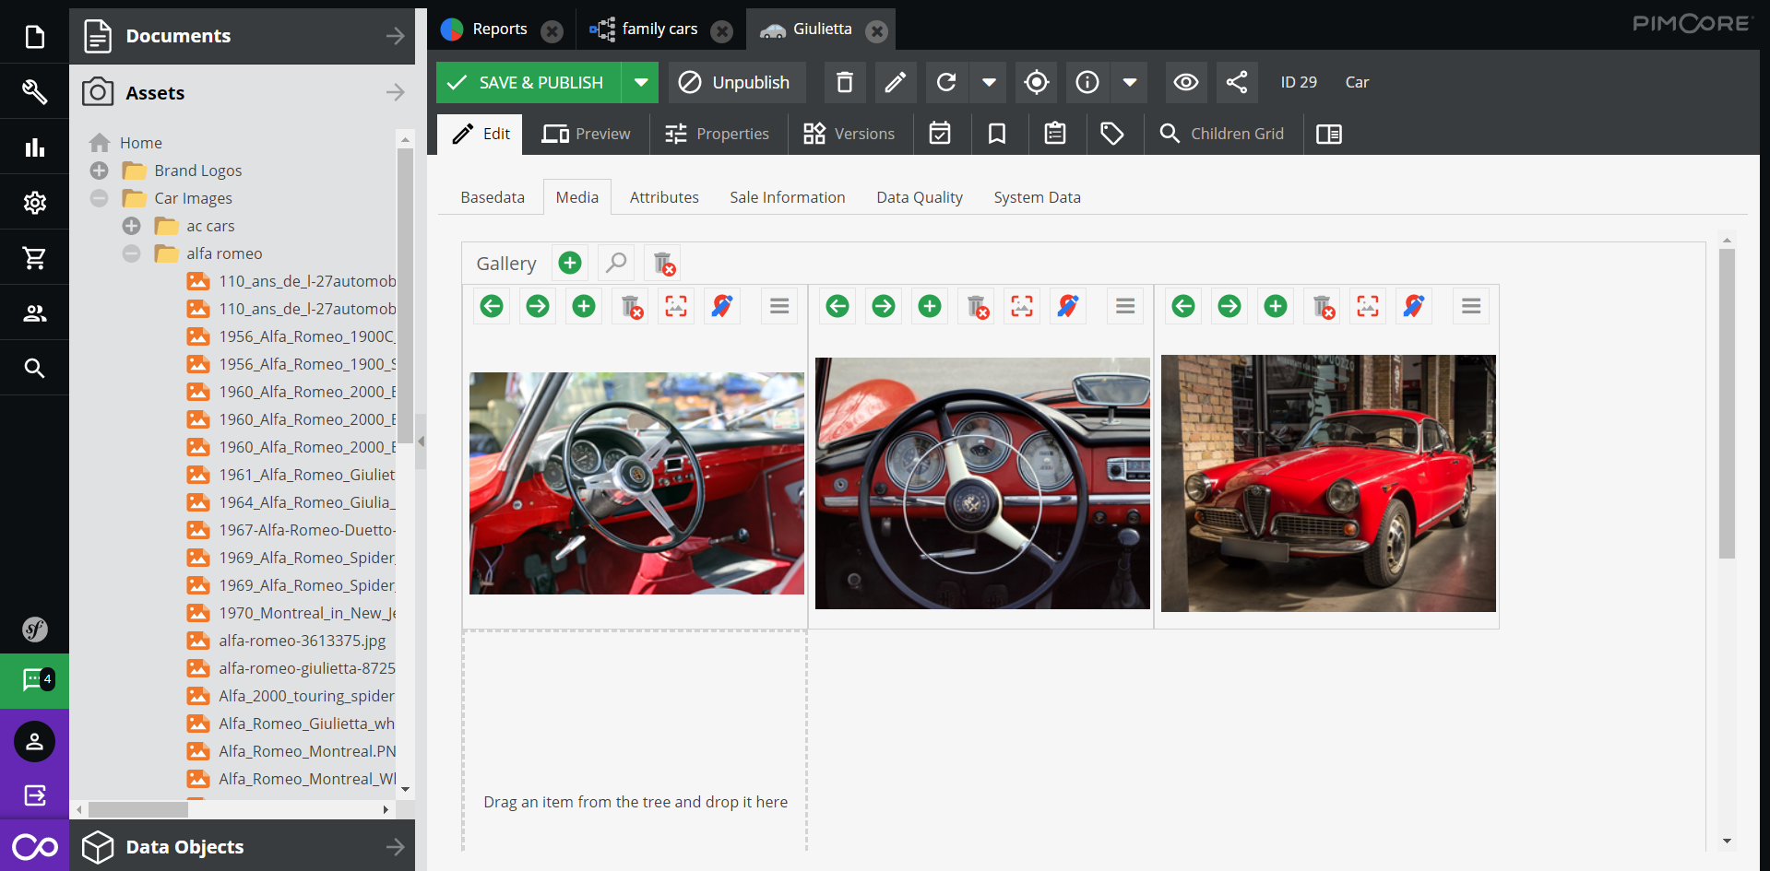Screen dimensions: 1770x871
Task: Open dropdown arrow next to reload
Action: point(989,82)
